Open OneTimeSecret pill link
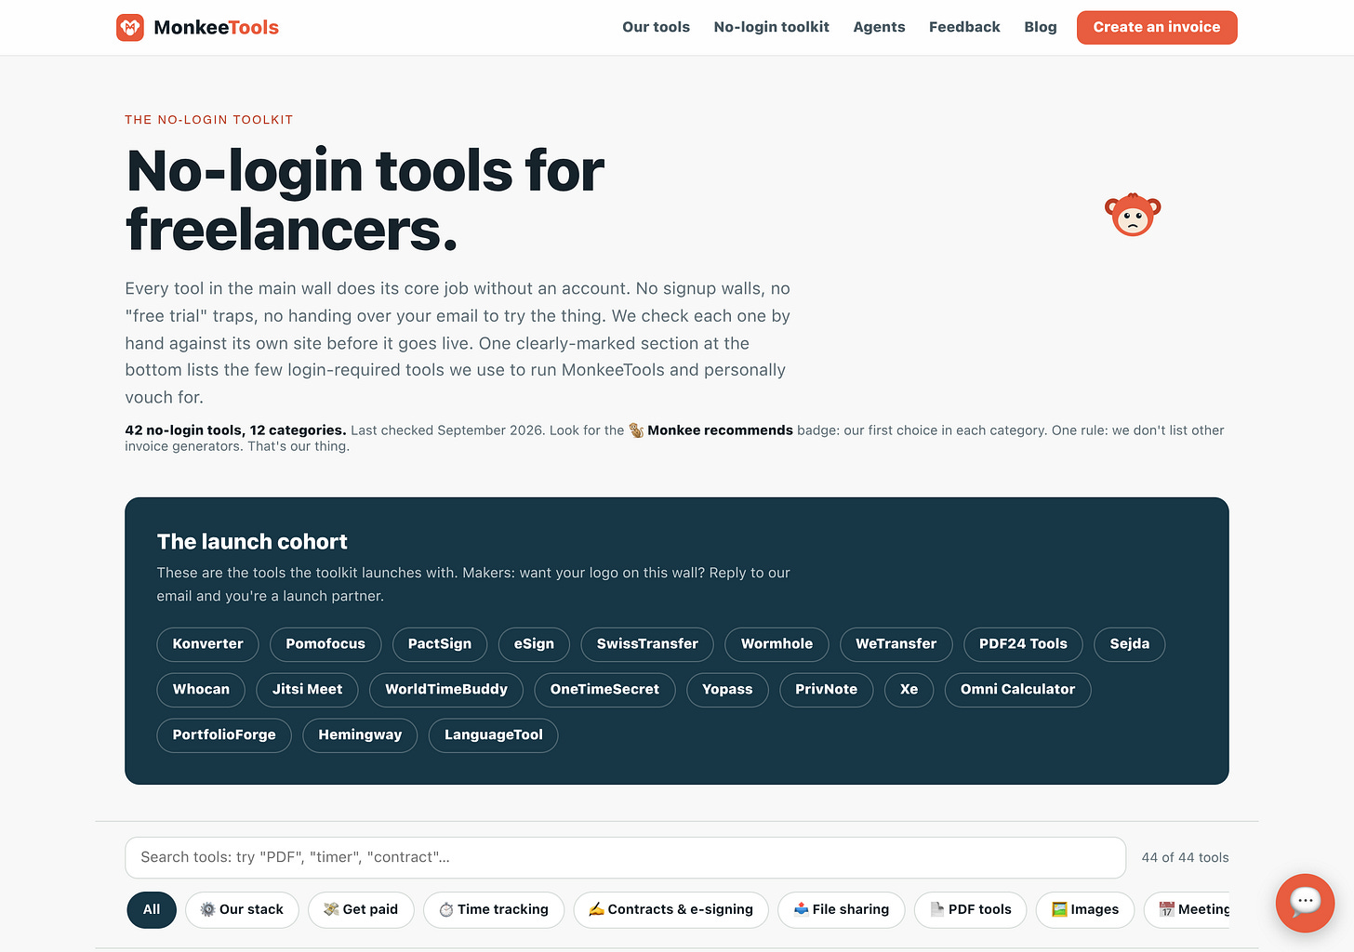Screen dimensions: 1354x952 click(x=604, y=689)
